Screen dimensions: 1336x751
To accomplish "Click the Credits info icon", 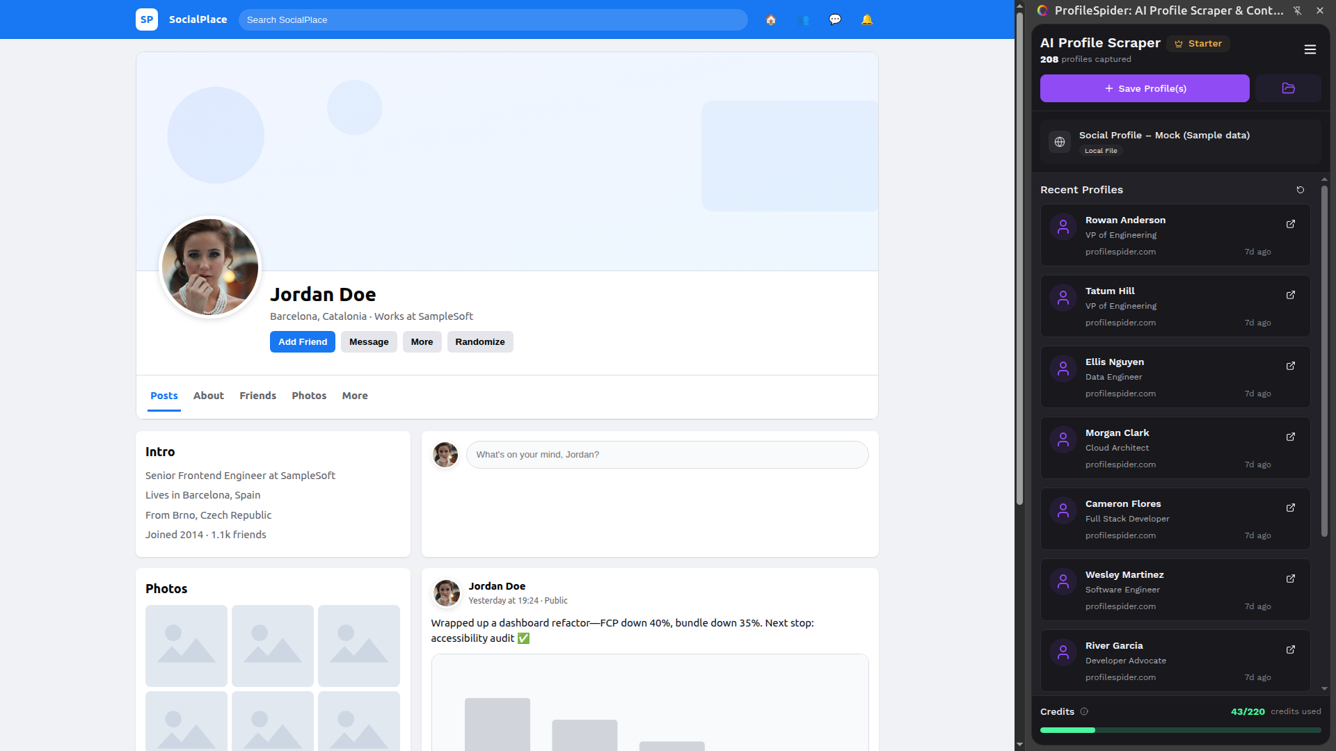I will pos(1084,711).
